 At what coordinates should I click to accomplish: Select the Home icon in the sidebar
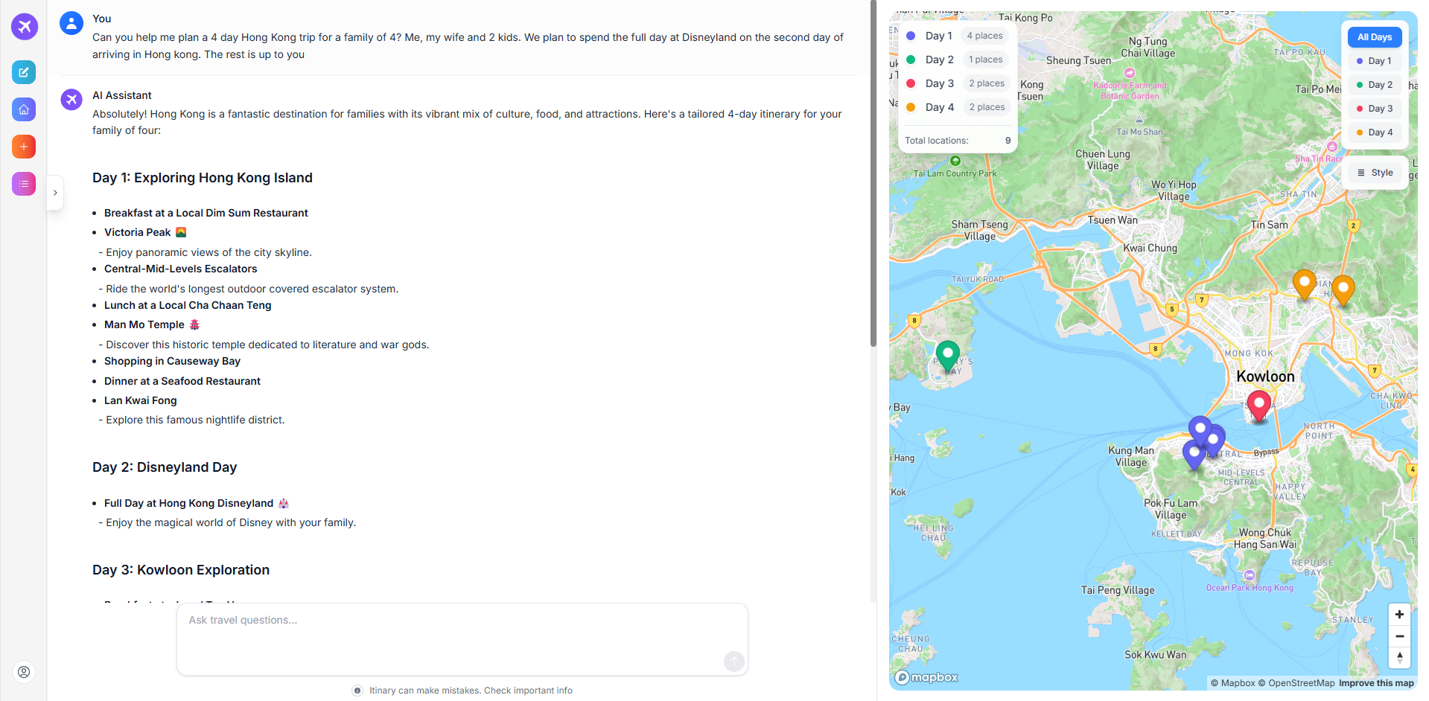click(x=23, y=109)
